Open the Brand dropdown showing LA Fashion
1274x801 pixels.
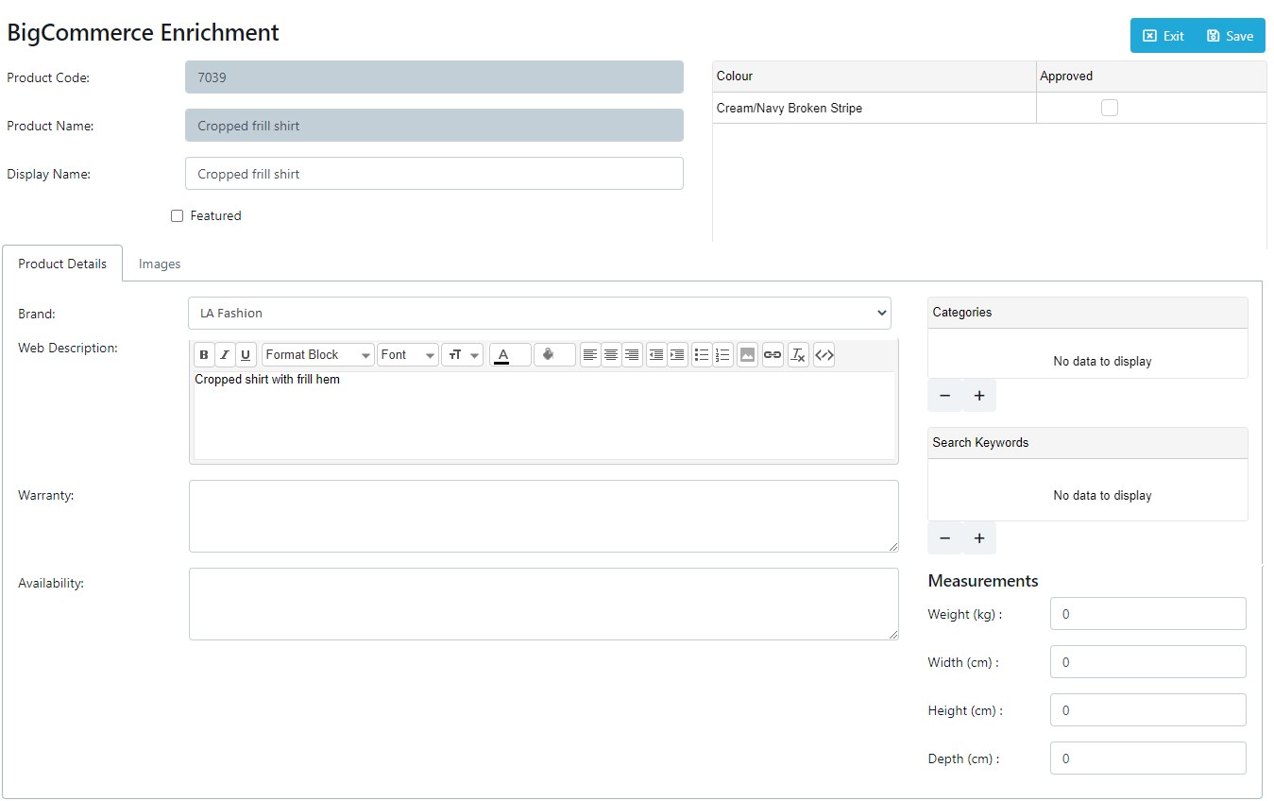tap(540, 313)
